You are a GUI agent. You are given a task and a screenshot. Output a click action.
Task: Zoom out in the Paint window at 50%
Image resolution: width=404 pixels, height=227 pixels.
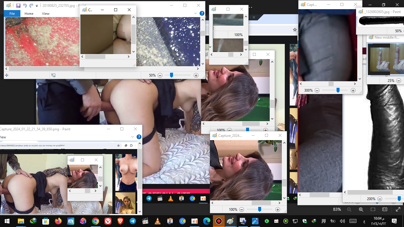160,75
